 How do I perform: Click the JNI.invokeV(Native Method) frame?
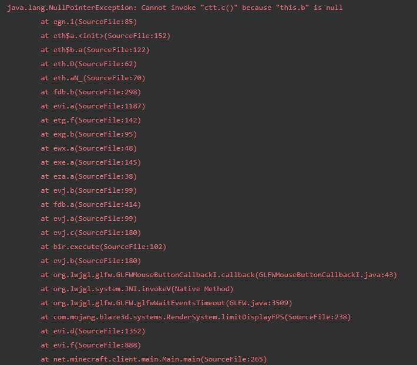137,289
